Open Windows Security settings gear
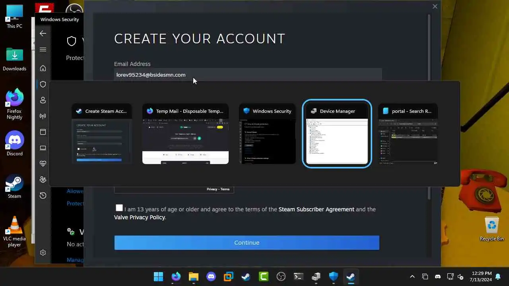509x286 pixels. [43, 253]
